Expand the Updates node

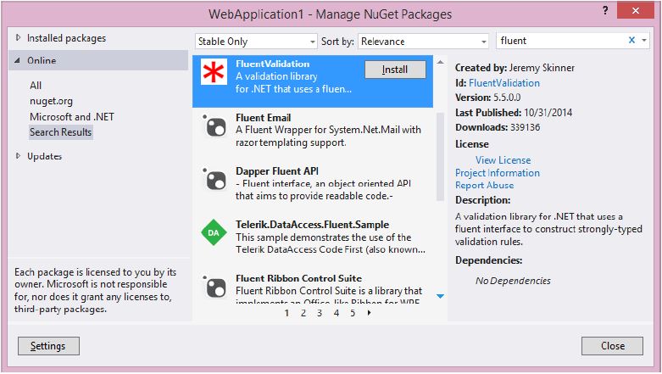pyautogui.click(x=18, y=156)
